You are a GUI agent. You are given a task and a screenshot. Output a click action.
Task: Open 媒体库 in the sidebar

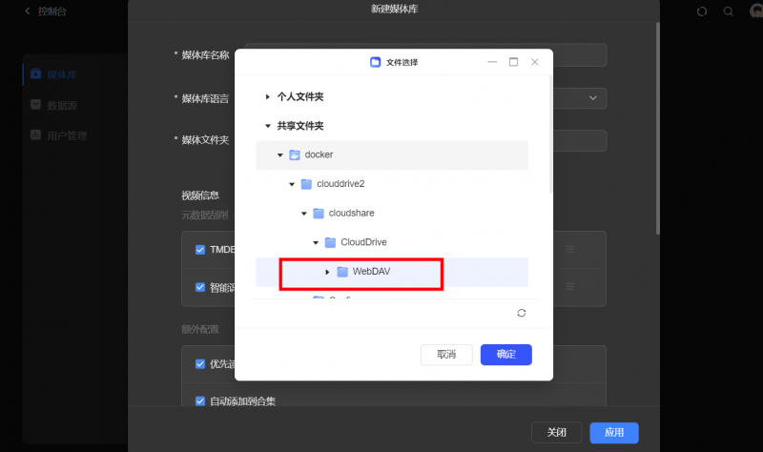(61, 74)
